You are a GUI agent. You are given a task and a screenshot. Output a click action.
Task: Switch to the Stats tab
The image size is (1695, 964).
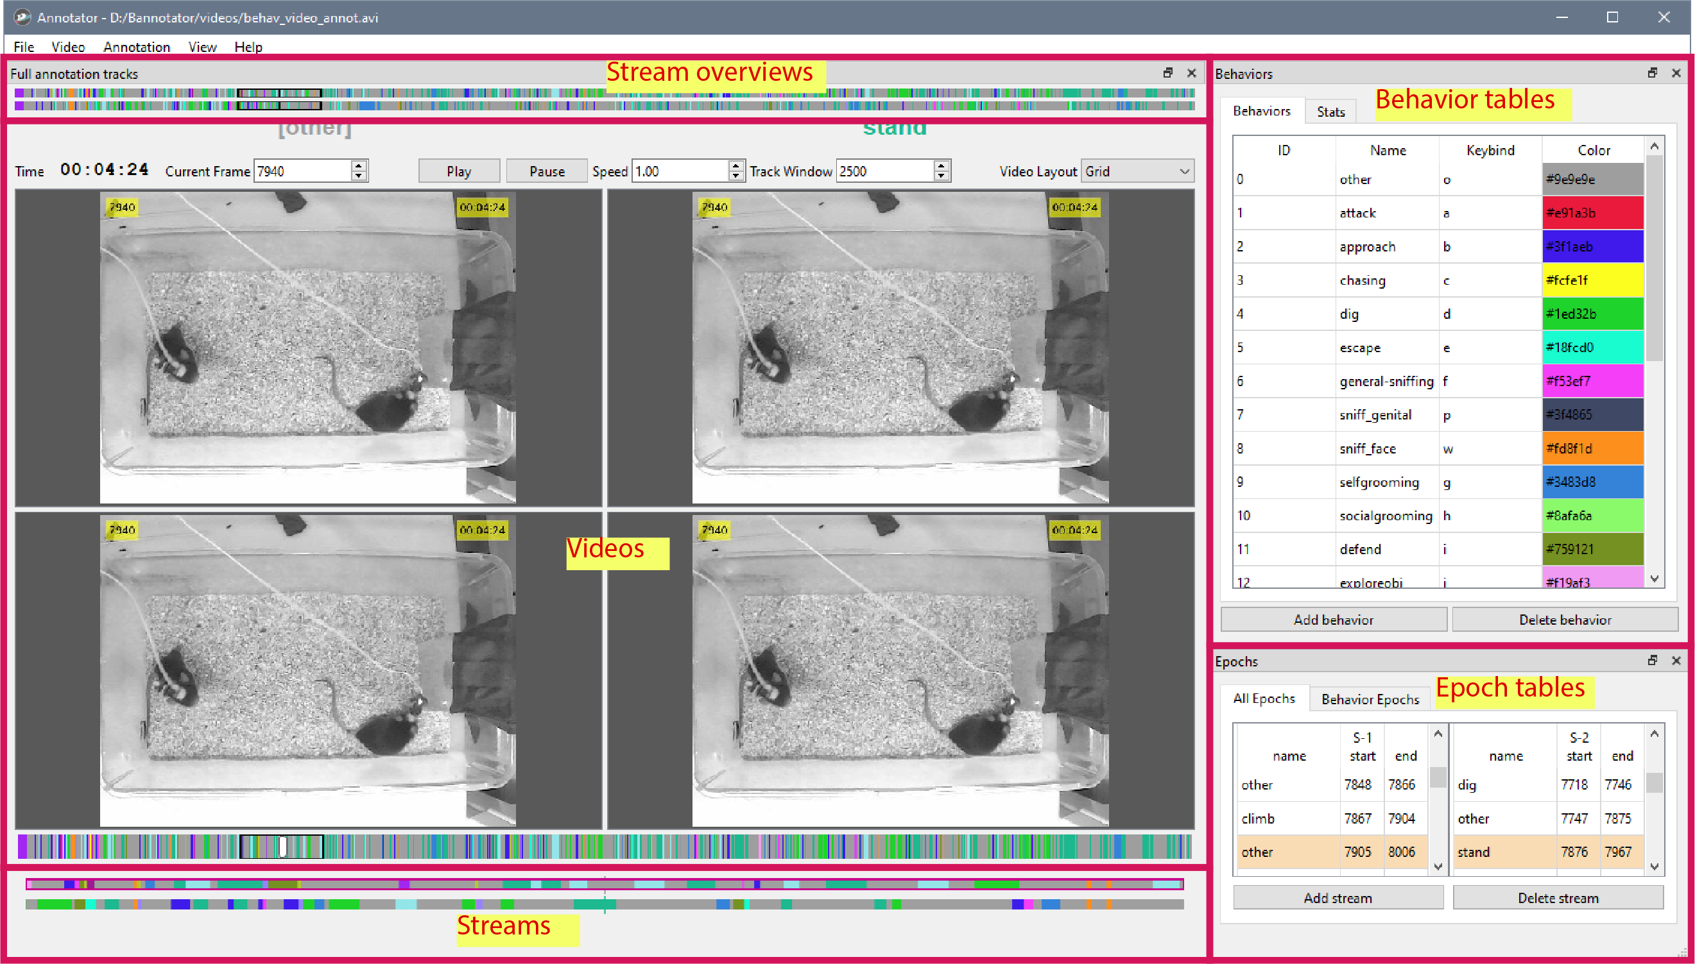(1330, 112)
